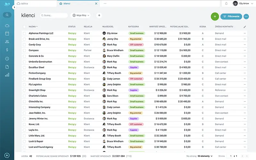
Task: Open the reports bar chart icon
Action: tap(7, 75)
